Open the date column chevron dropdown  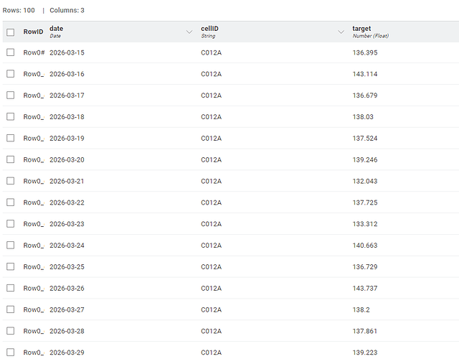tap(189, 32)
